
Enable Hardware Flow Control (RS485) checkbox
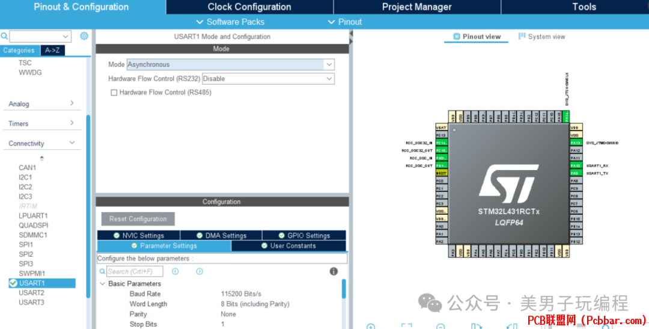(x=114, y=93)
